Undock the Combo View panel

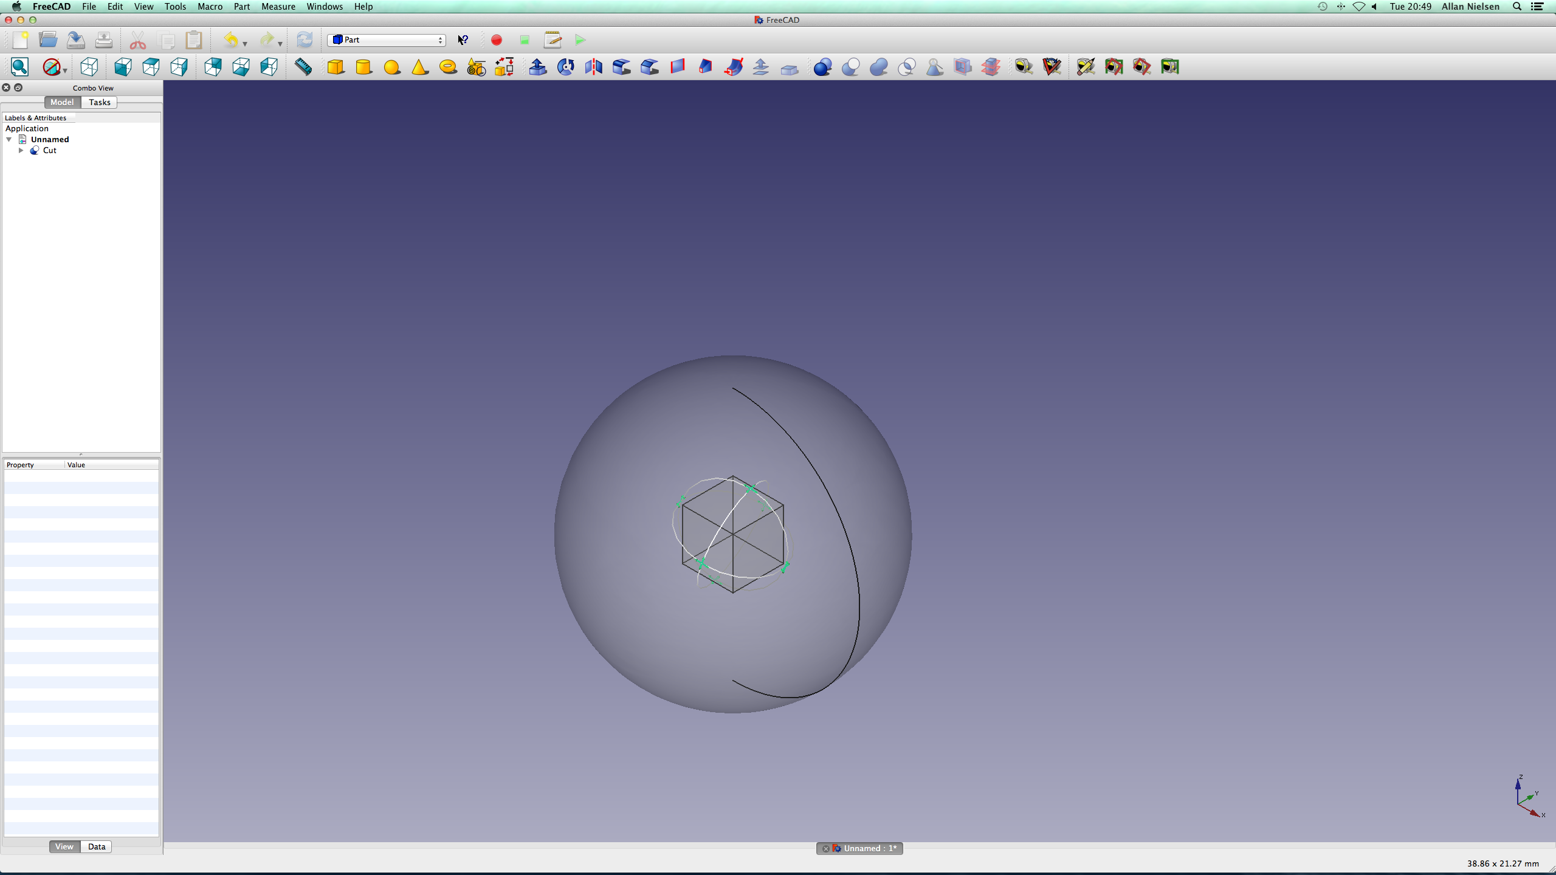pos(18,87)
